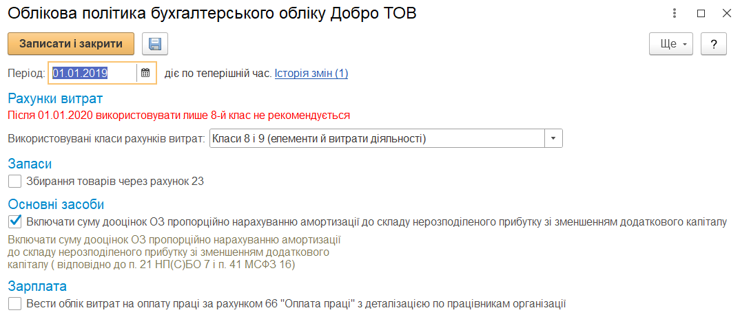Open the Історія змін (1) link
This screenshot has height=317, width=740.
[311, 74]
